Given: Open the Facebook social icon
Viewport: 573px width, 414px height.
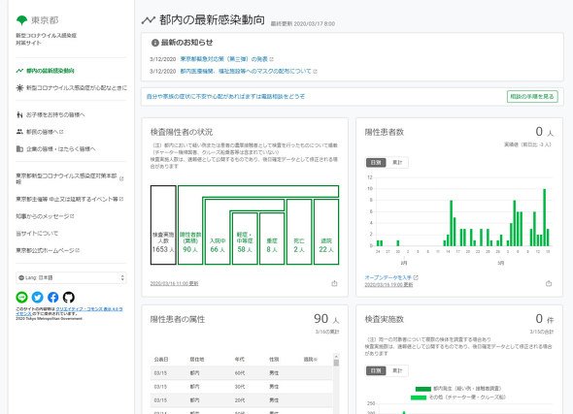Looking at the screenshot, I should pyautogui.click(x=53, y=298).
